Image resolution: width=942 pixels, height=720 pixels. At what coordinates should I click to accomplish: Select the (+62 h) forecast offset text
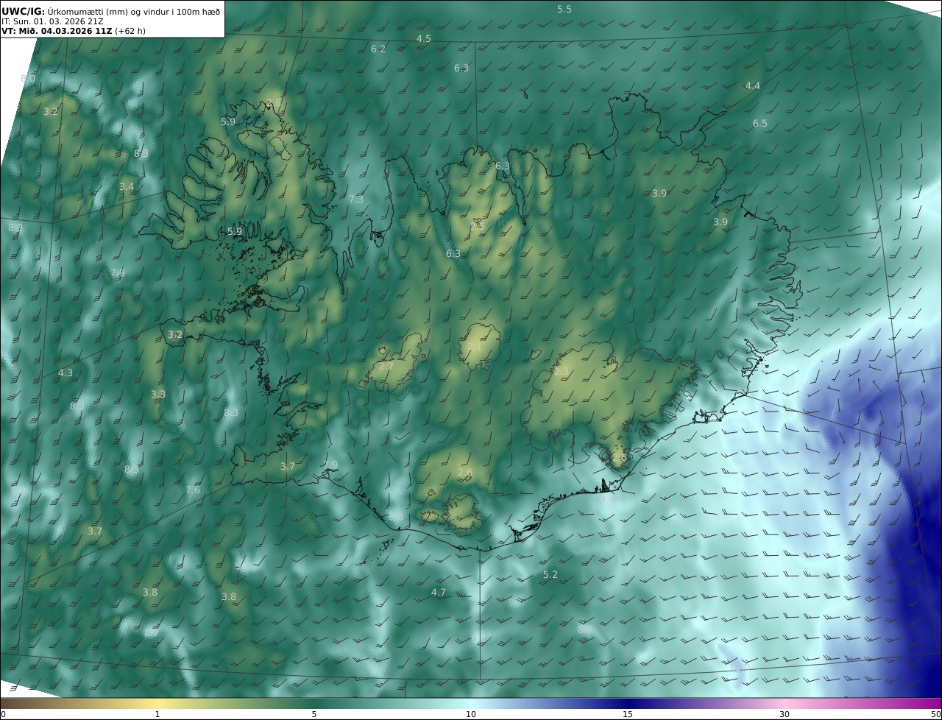(130, 31)
